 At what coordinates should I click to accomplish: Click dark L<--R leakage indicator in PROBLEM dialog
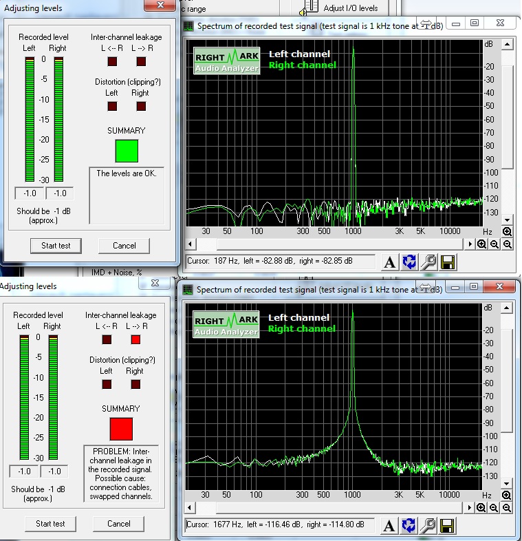pyautogui.click(x=107, y=340)
